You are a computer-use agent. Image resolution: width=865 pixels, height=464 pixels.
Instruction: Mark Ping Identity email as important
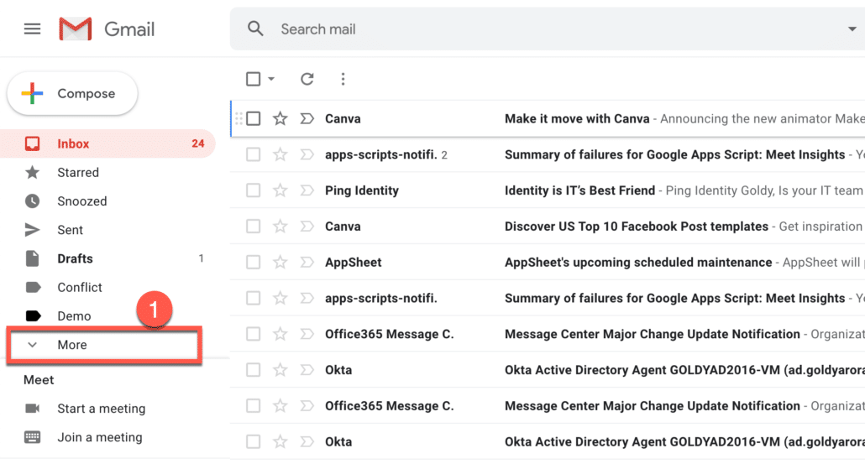[307, 190]
